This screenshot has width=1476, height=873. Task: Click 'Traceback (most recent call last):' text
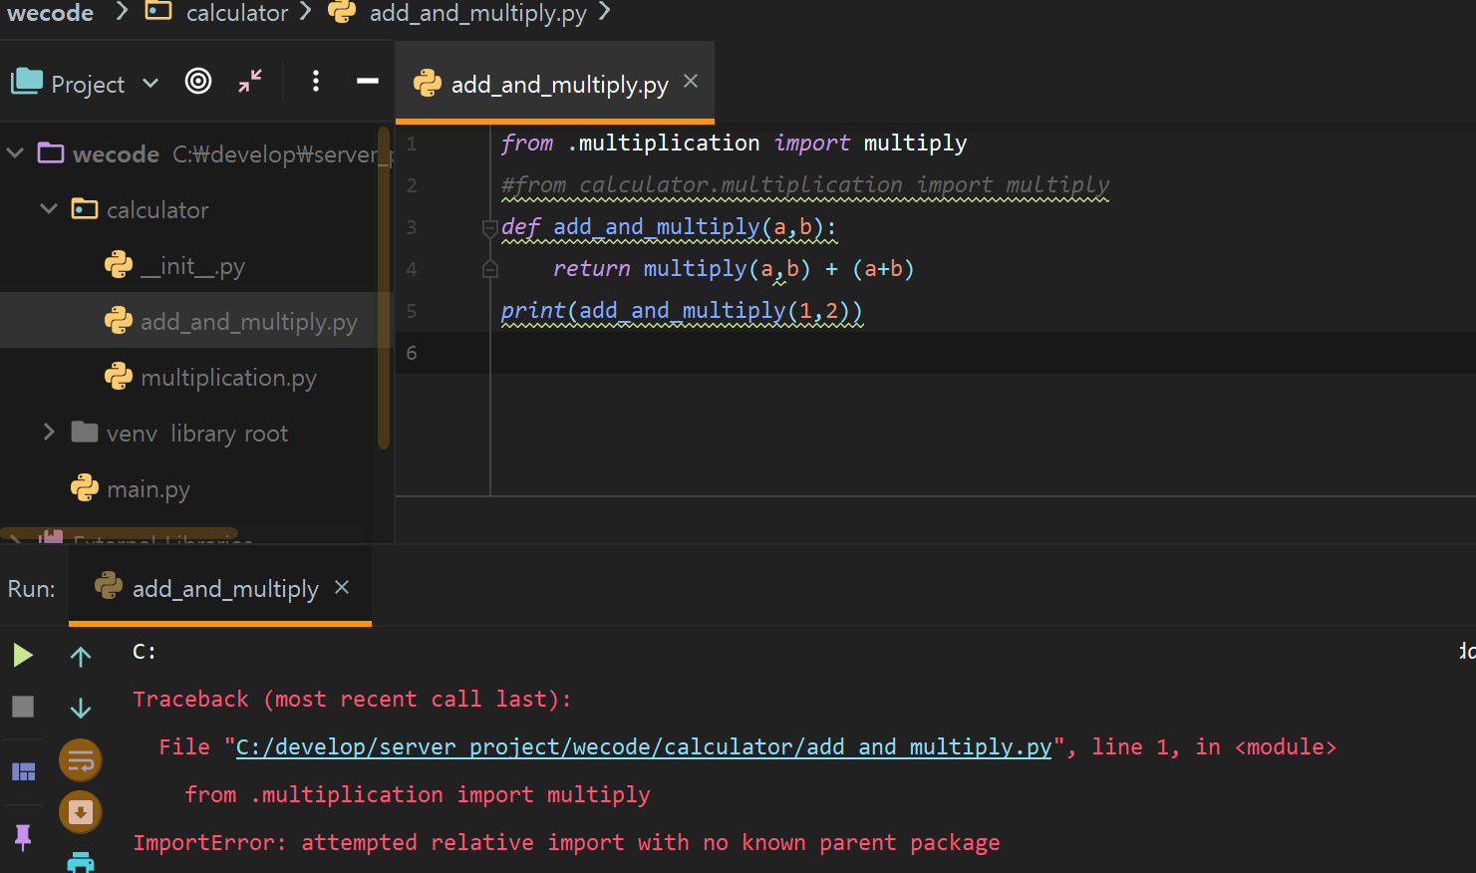[352, 699]
